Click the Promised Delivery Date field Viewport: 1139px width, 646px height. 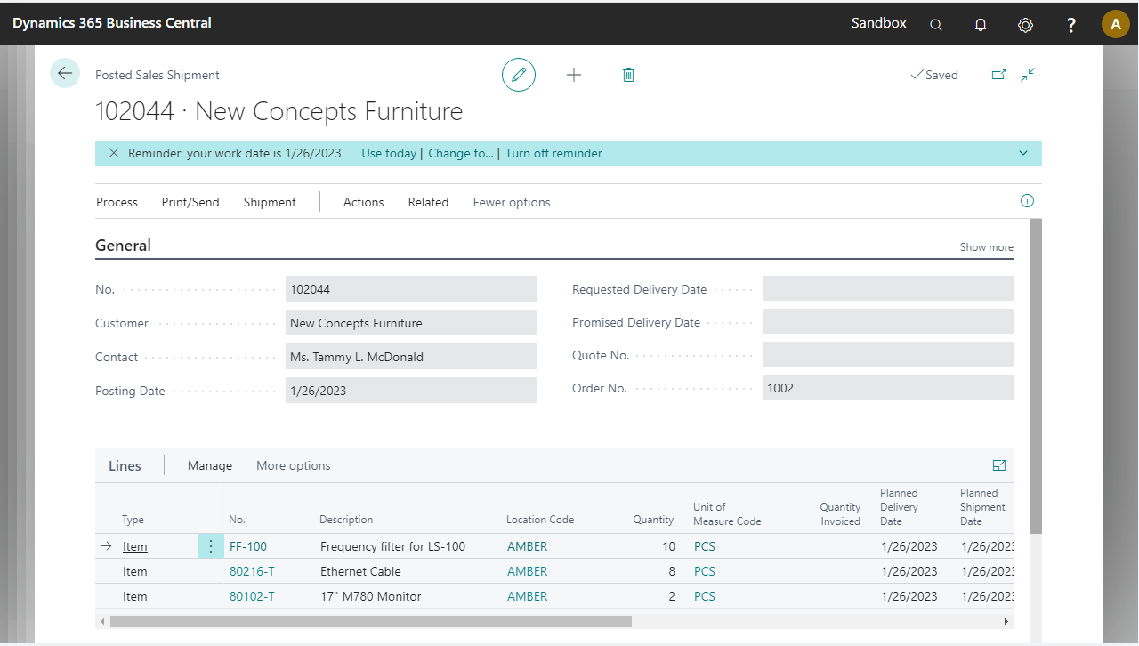click(x=888, y=322)
